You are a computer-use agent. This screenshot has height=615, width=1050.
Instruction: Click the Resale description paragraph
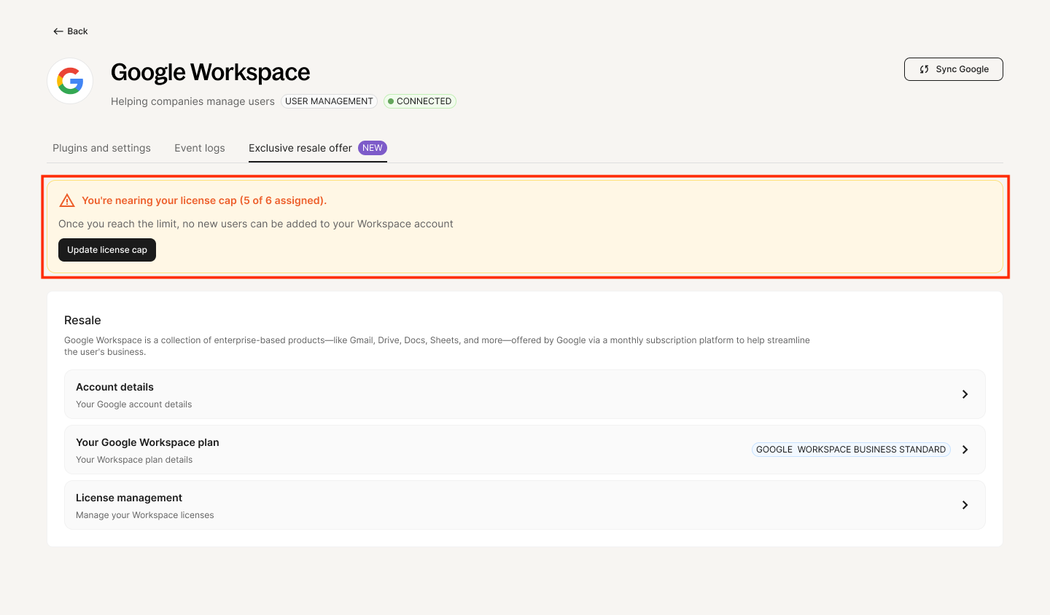(x=437, y=346)
